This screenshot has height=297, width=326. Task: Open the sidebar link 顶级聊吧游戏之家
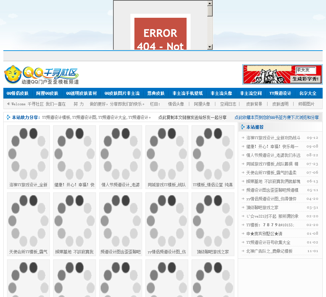pyautogui.click(x=262, y=207)
